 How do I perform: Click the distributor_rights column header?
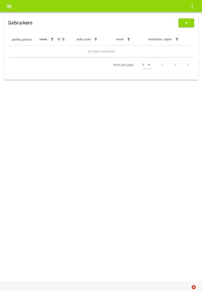[160, 39]
